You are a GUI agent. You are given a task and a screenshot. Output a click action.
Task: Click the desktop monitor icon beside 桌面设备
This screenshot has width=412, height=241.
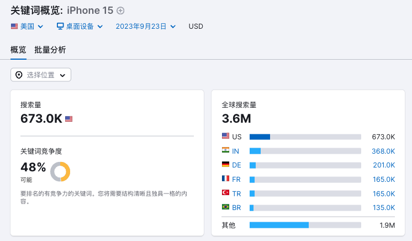60,27
